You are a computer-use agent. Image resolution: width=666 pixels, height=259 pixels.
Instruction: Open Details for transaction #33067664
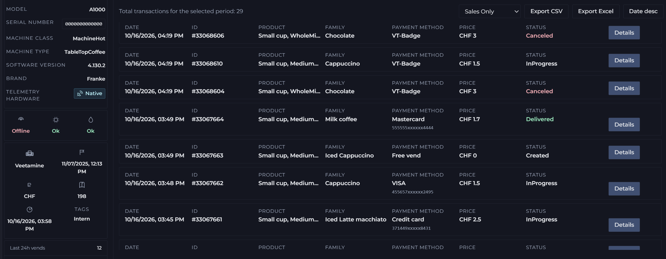[624, 125]
